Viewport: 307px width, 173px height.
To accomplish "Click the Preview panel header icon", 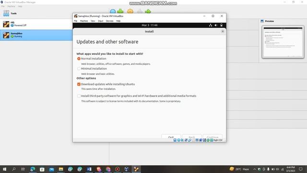I will click(x=262, y=21).
